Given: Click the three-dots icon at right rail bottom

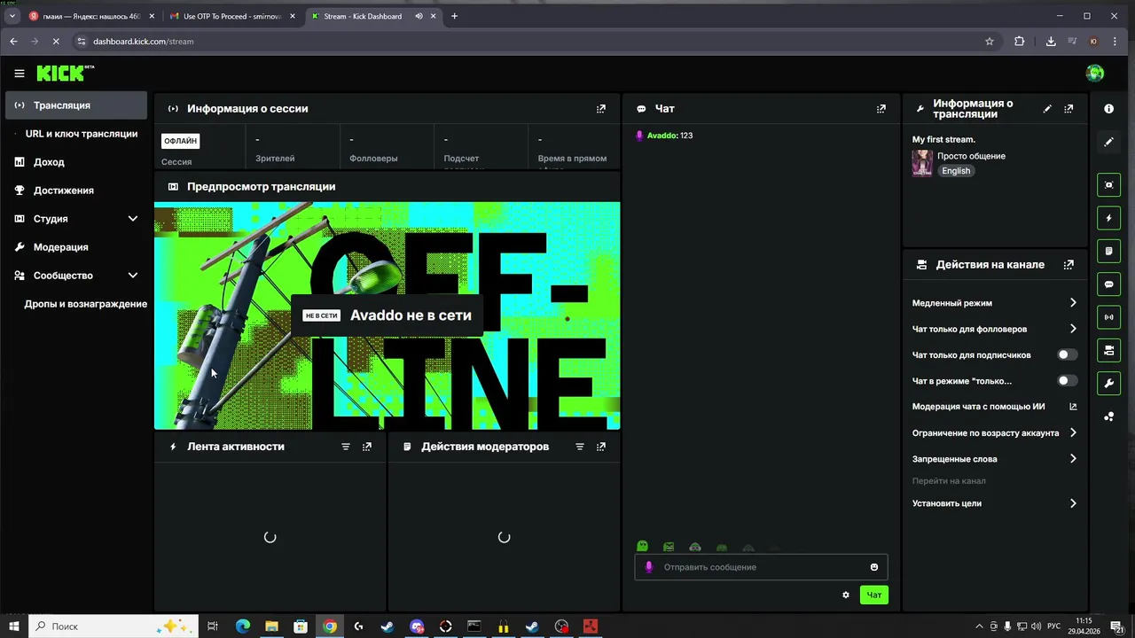Looking at the screenshot, I should point(1109,416).
